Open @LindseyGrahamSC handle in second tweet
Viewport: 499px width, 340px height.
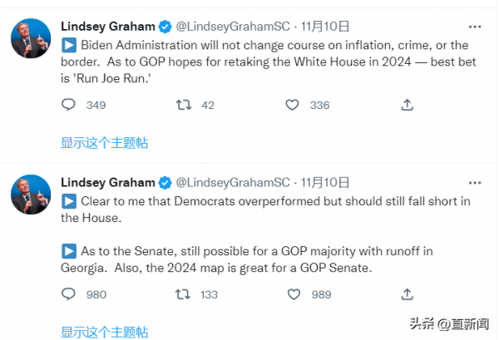click(x=233, y=183)
